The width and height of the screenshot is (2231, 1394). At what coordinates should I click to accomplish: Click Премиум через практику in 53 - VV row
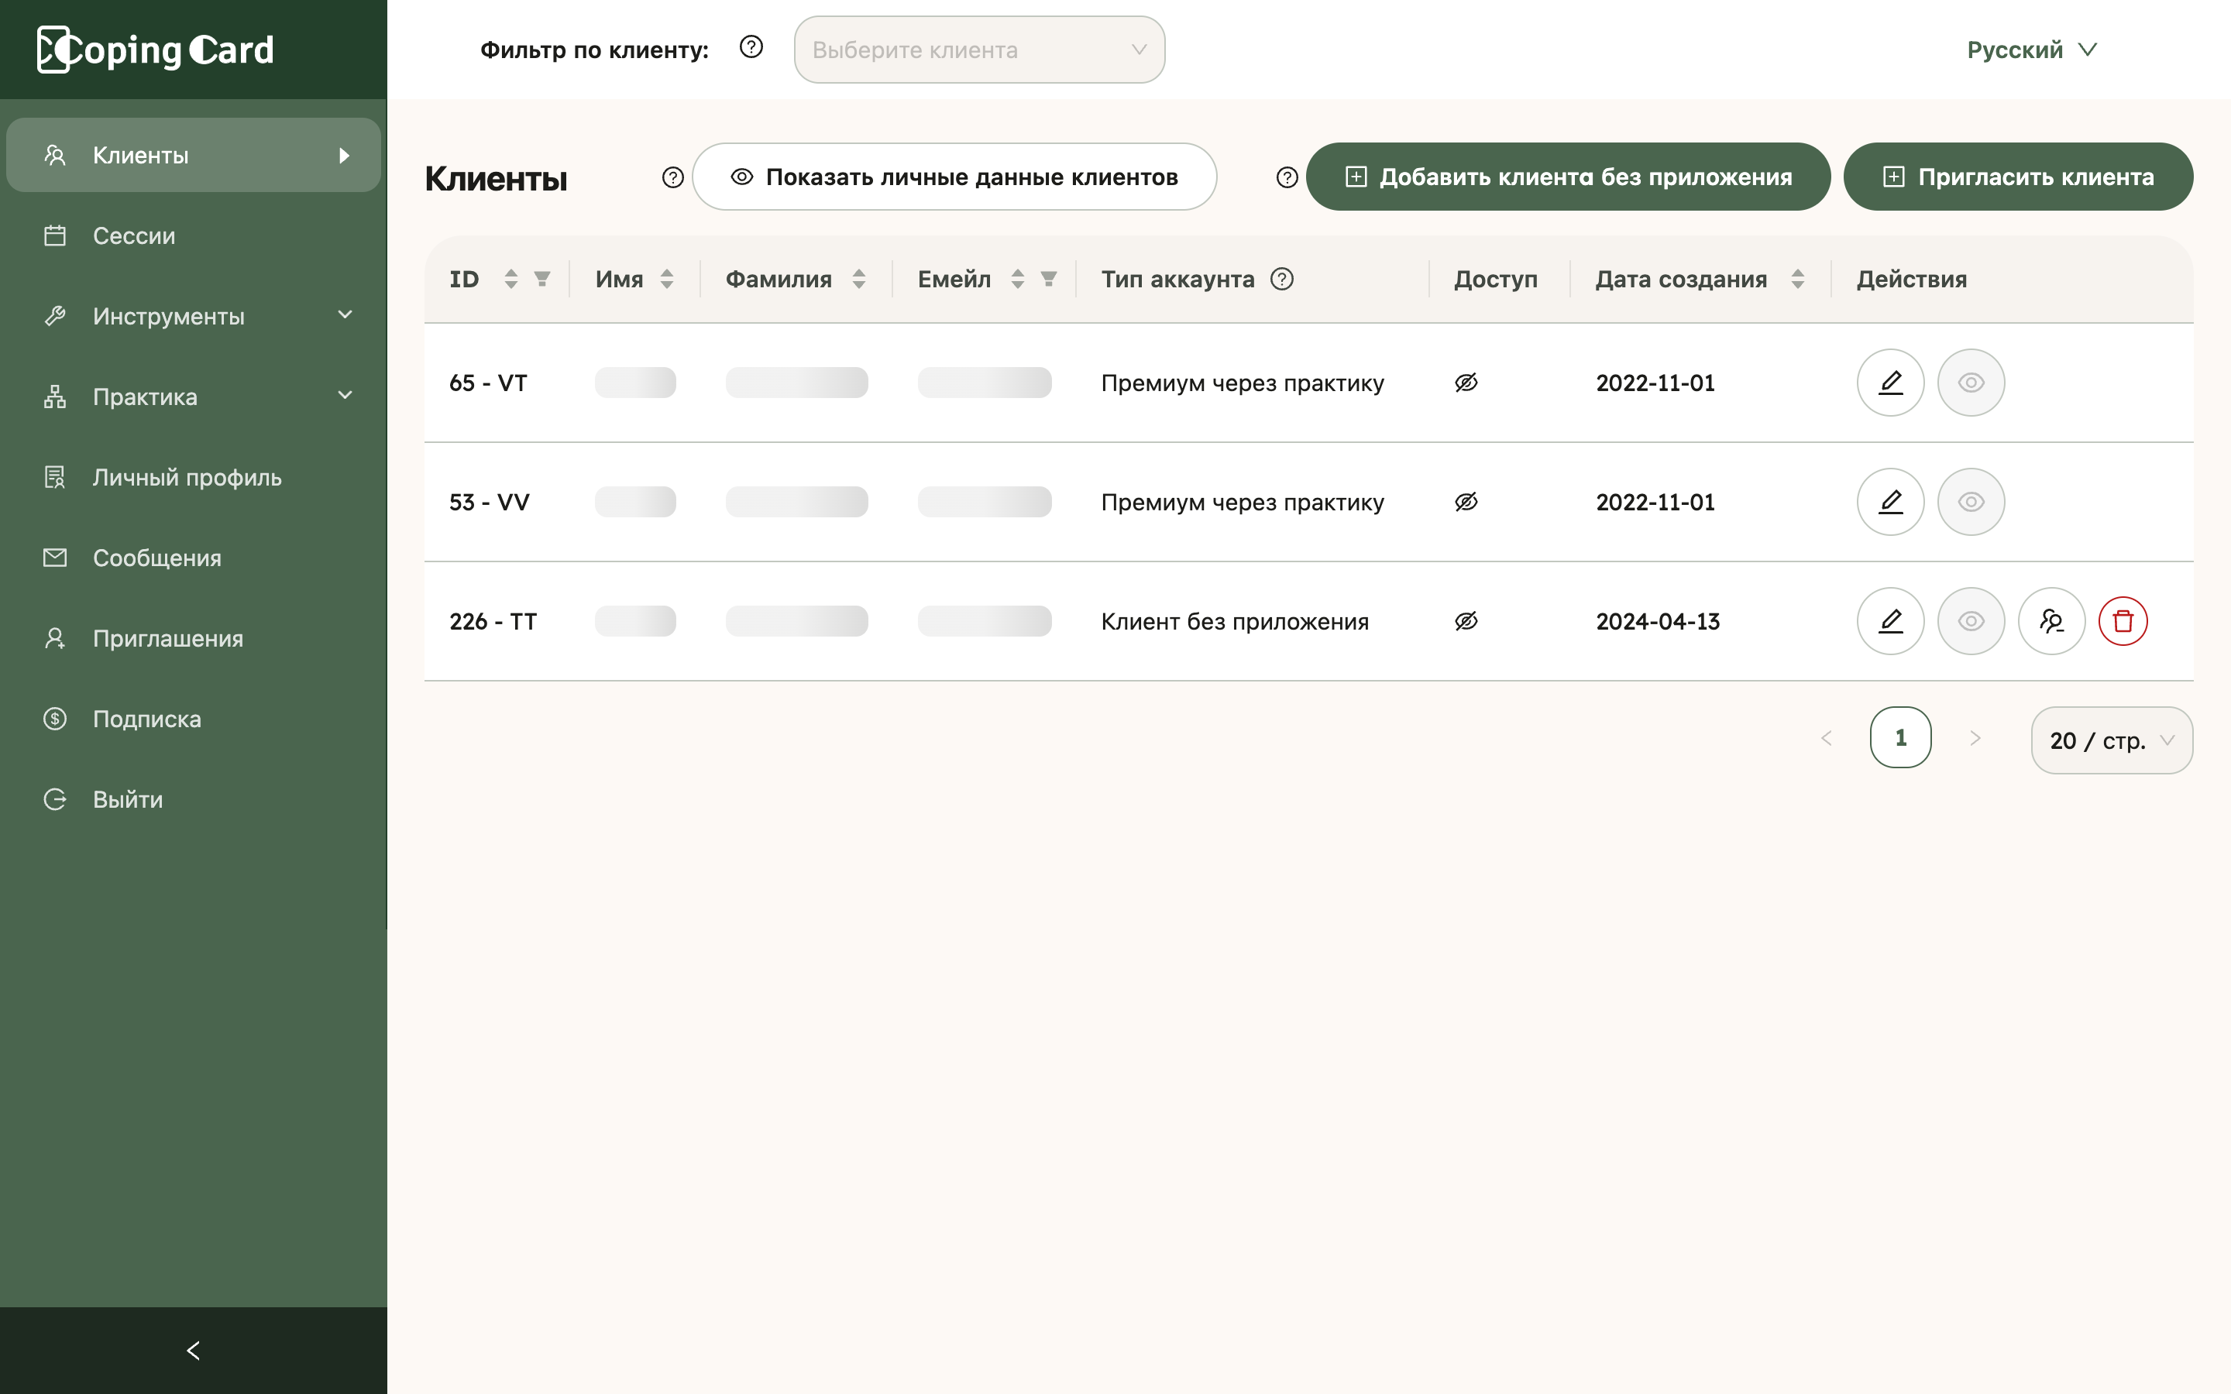1243,502
